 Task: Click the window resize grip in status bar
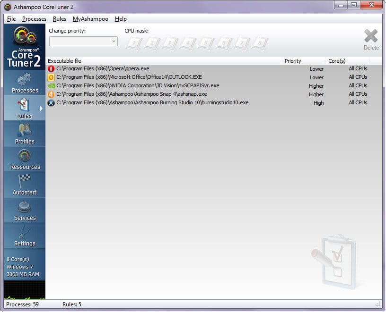tap(378, 304)
